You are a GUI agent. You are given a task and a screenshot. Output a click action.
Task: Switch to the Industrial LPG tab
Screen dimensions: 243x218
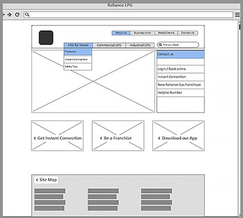pyautogui.click(x=140, y=45)
